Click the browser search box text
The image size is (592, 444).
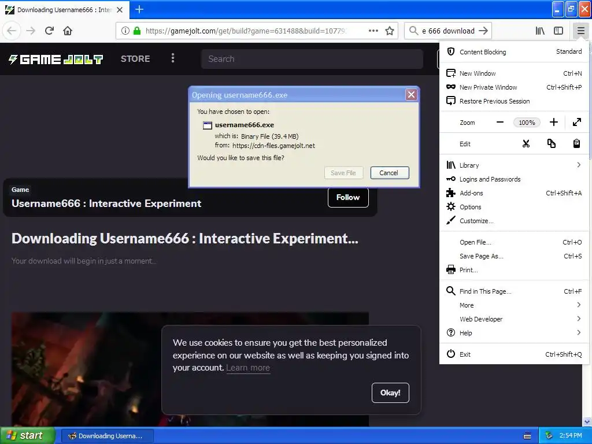[x=448, y=31]
